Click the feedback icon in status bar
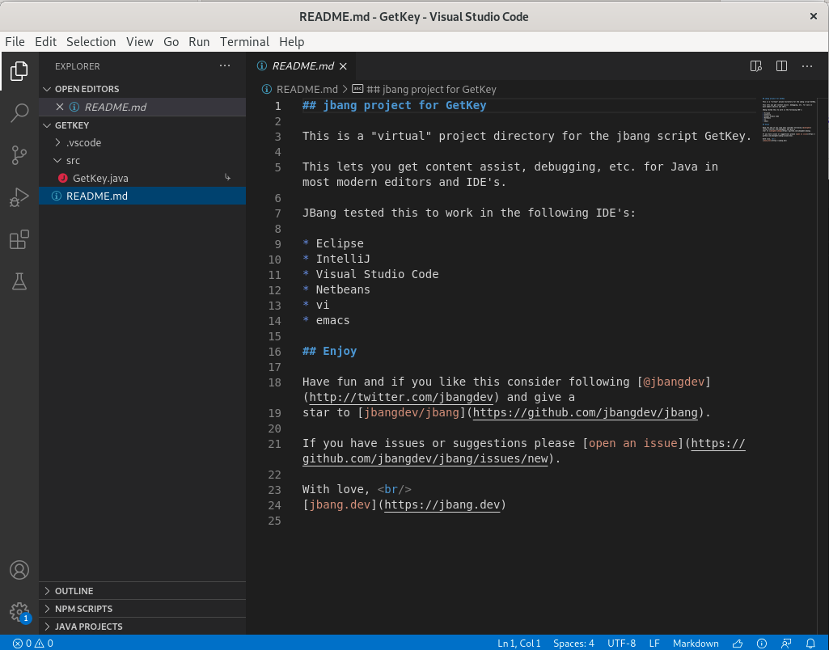This screenshot has height=650, width=829. coord(786,644)
